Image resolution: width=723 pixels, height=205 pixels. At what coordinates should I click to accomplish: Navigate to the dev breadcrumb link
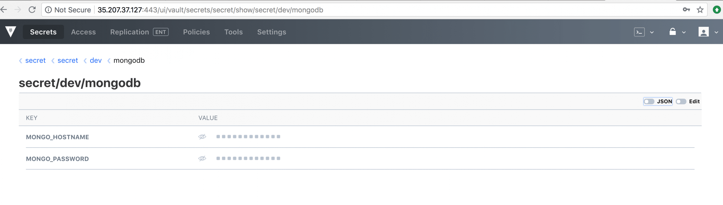[96, 60]
